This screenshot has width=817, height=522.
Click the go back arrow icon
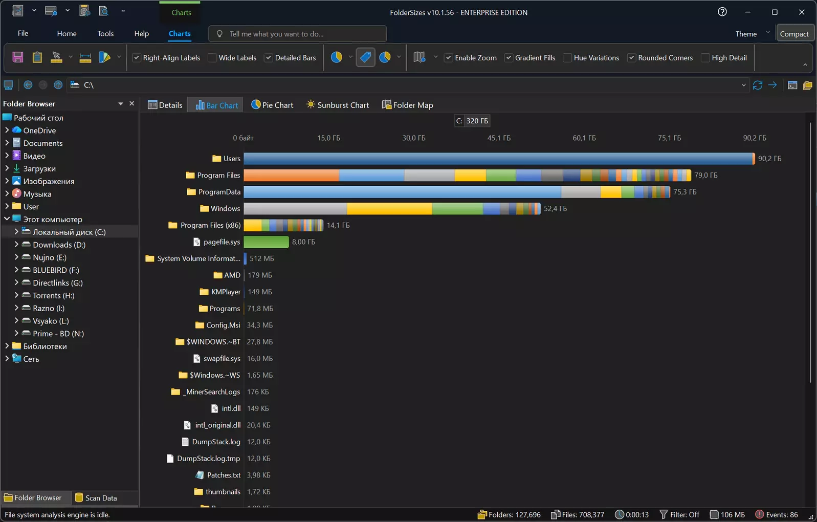point(28,85)
